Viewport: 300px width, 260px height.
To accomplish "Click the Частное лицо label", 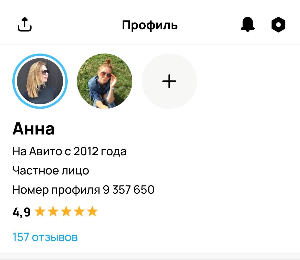I will point(51,171).
